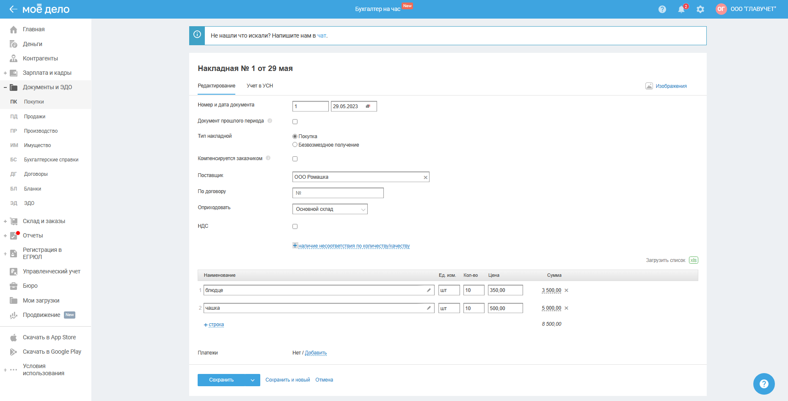Select Безвозмездное получение radio option
This screenshot has width=788, height=401.
coord(295,145)
